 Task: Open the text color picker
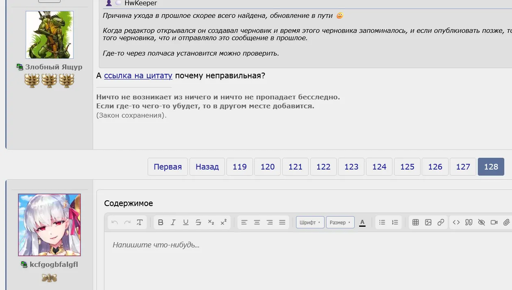coord(362,222)
